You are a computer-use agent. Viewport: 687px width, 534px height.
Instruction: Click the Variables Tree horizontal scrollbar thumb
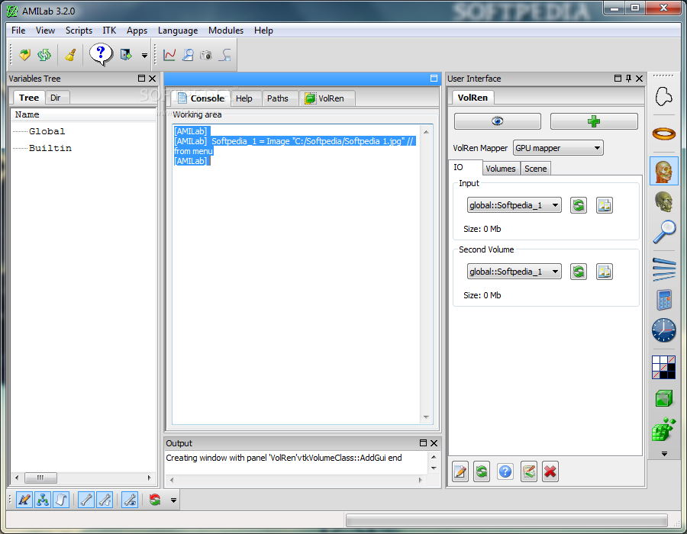(x=40, y=478)
